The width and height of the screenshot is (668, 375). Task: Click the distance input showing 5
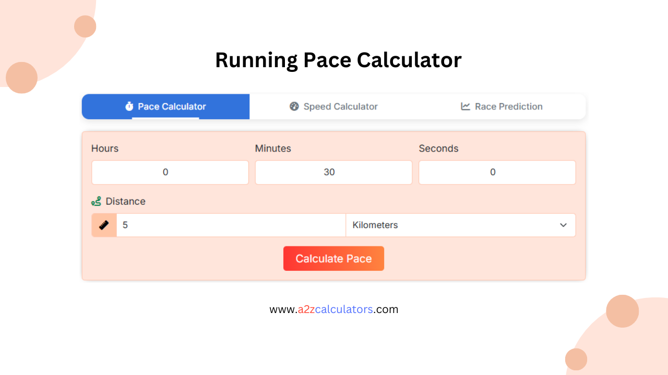tap(230, 225)
